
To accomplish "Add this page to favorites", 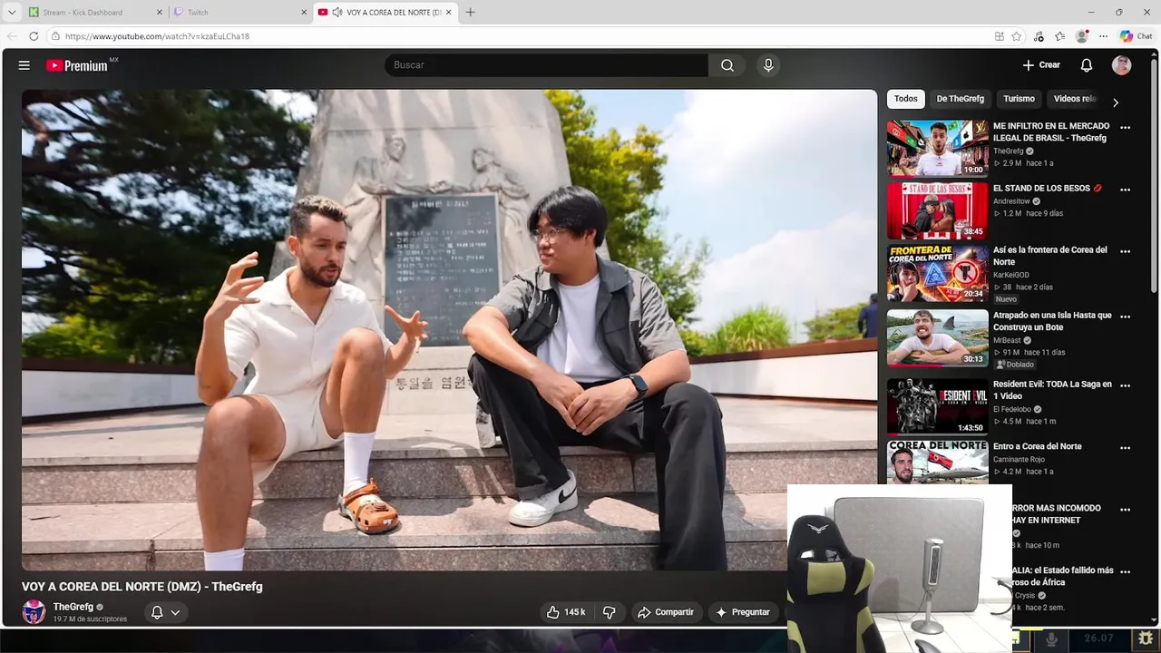I will 1017,36.
